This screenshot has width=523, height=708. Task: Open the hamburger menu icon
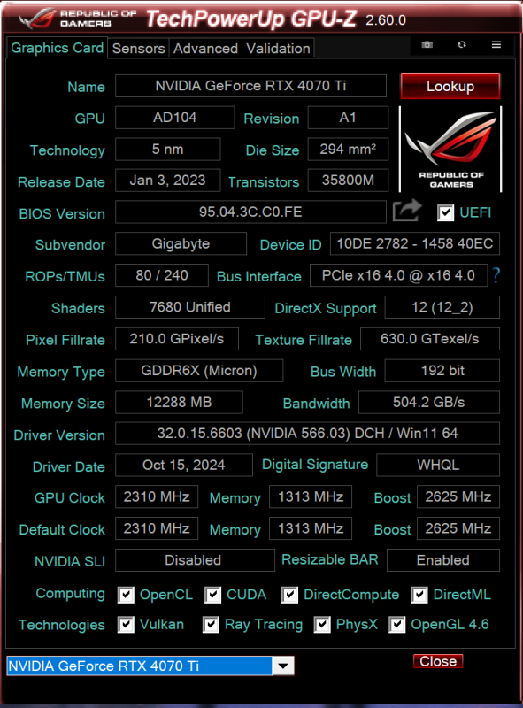pos(496,45)
